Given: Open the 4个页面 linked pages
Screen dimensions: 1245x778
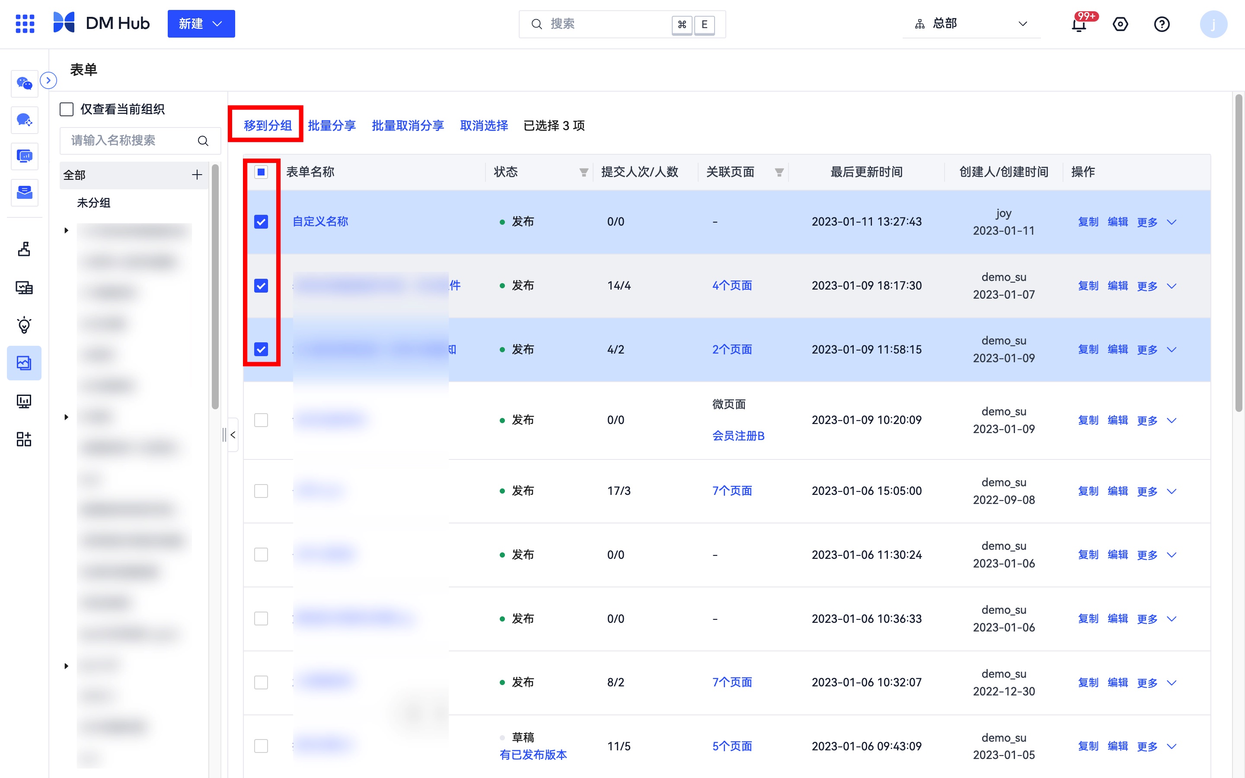Looking at the screenshot, I should [x=732, y=286].
